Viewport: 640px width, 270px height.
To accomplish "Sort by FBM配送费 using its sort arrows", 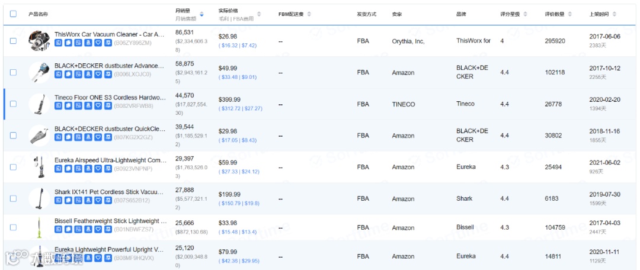I will (x=309, y=14).
